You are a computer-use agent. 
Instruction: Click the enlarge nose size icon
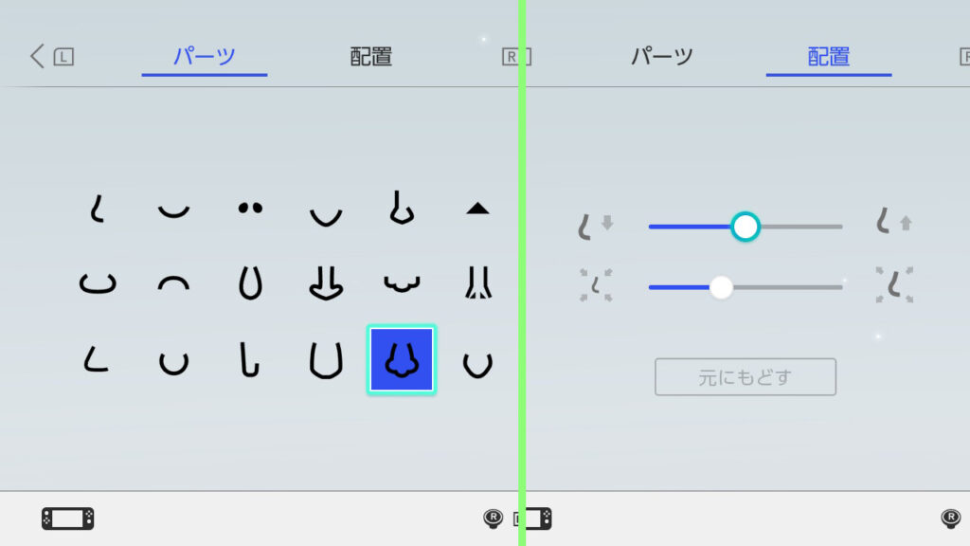click(x=894, y=284)
